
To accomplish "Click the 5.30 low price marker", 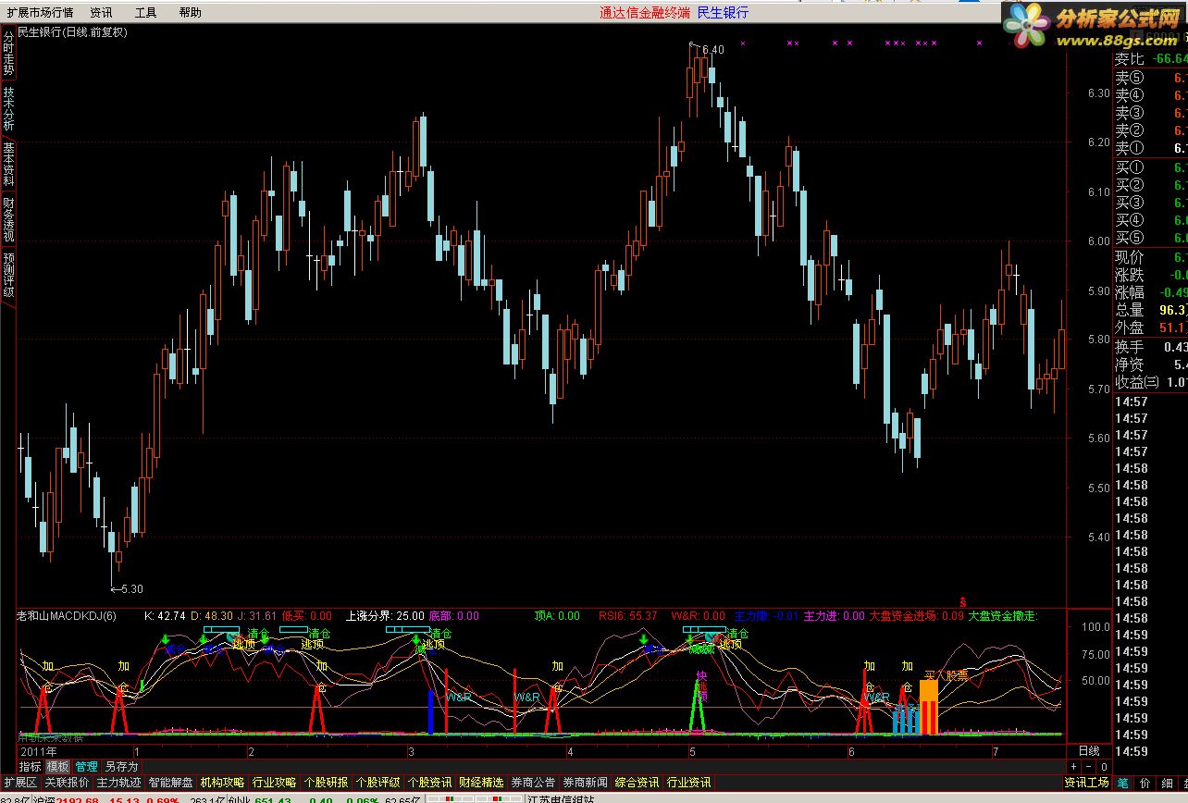I will 131,588.
